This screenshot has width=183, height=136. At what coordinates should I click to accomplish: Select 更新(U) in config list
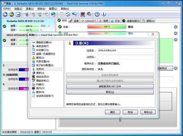38,73
